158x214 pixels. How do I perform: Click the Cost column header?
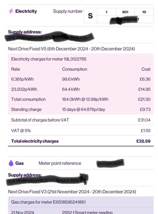pos(146,69)
